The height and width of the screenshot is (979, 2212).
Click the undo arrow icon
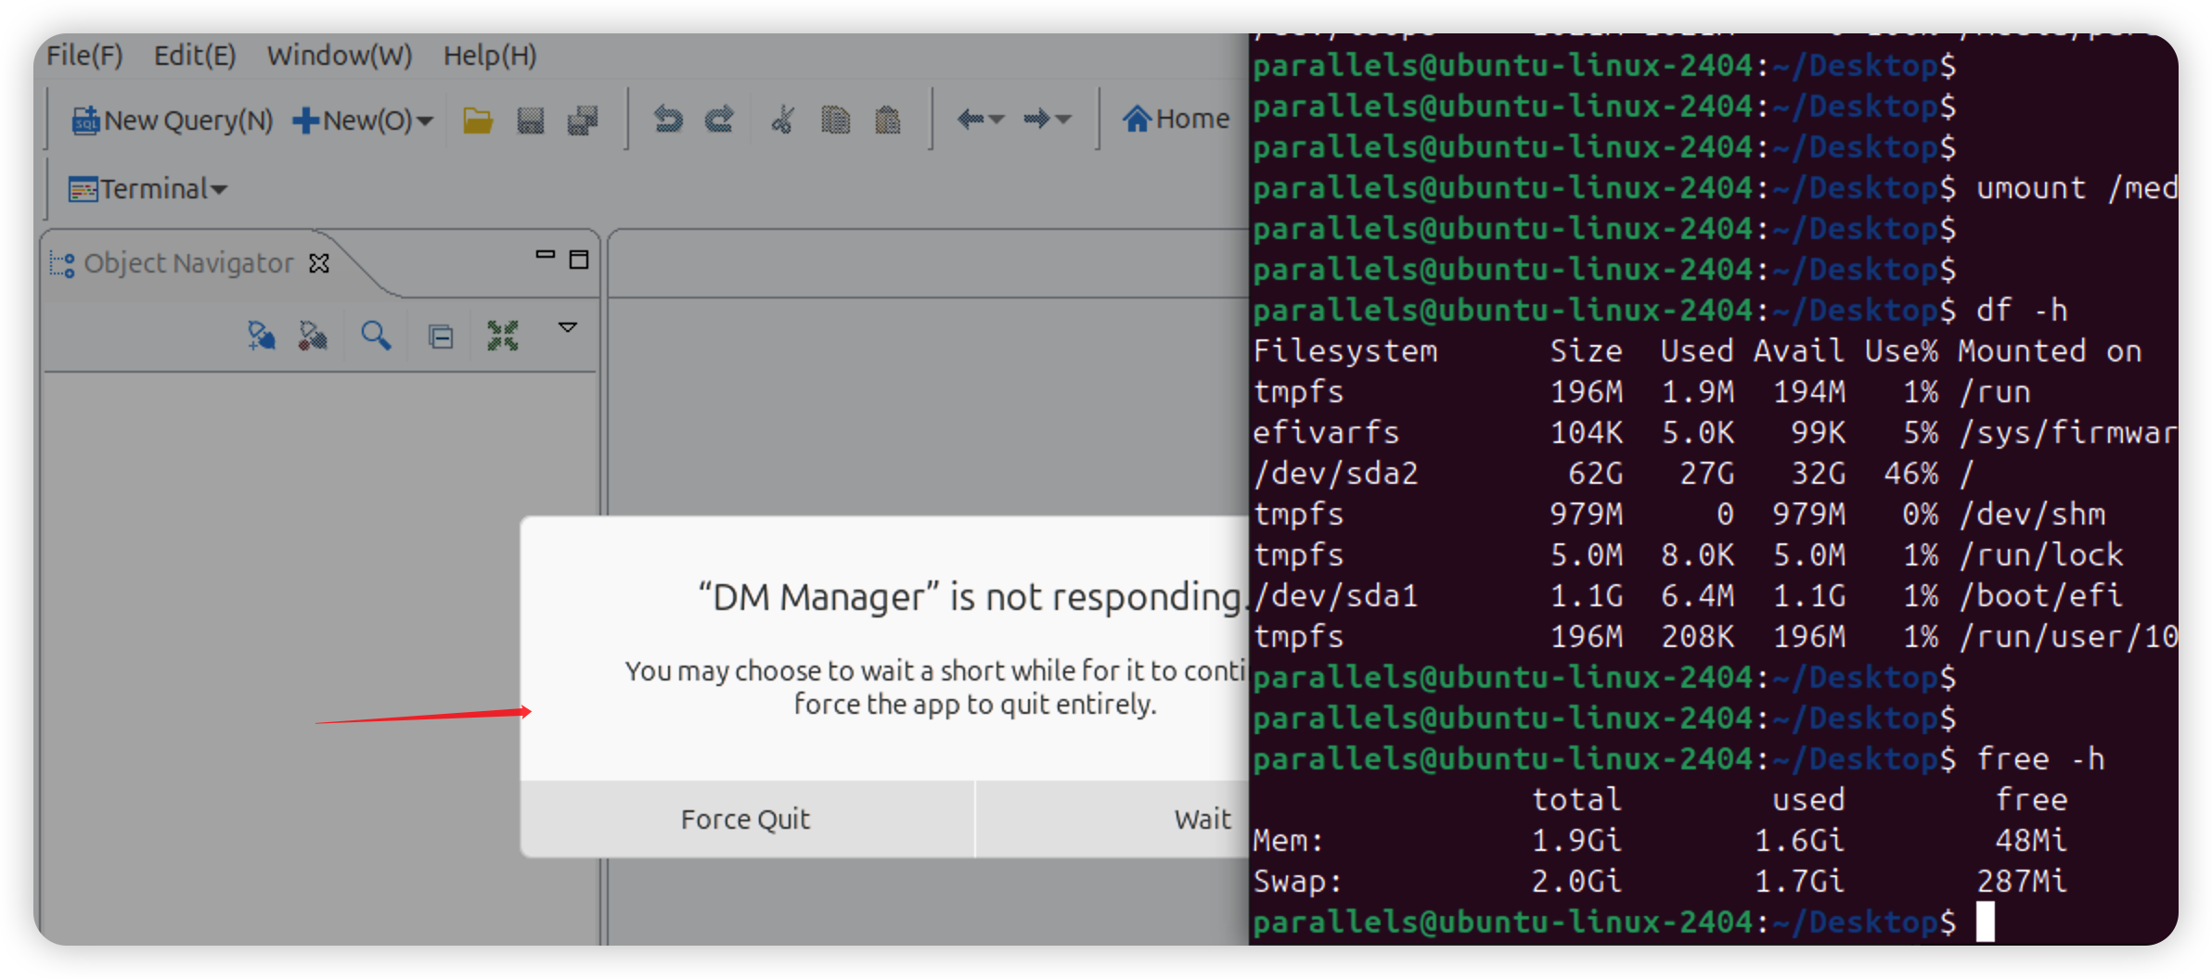tap(668, 120)
